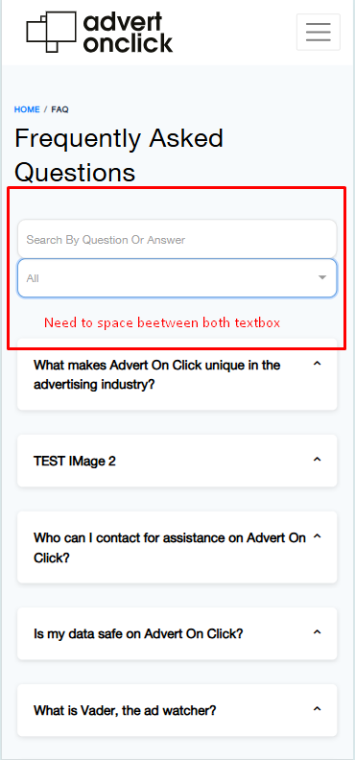Expand Who can I contact for assistance question

point(177,547)
